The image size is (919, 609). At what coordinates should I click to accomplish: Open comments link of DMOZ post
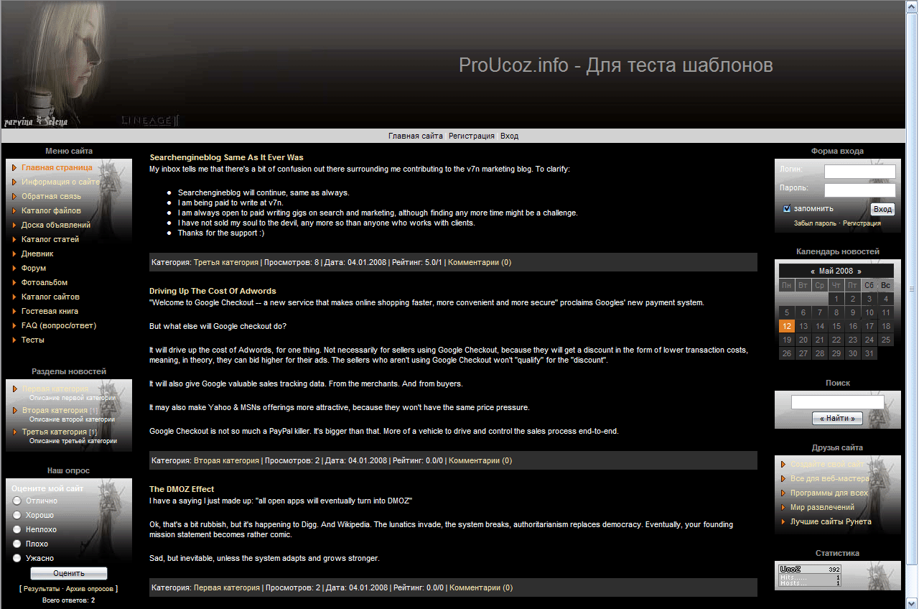pos(481,587)
